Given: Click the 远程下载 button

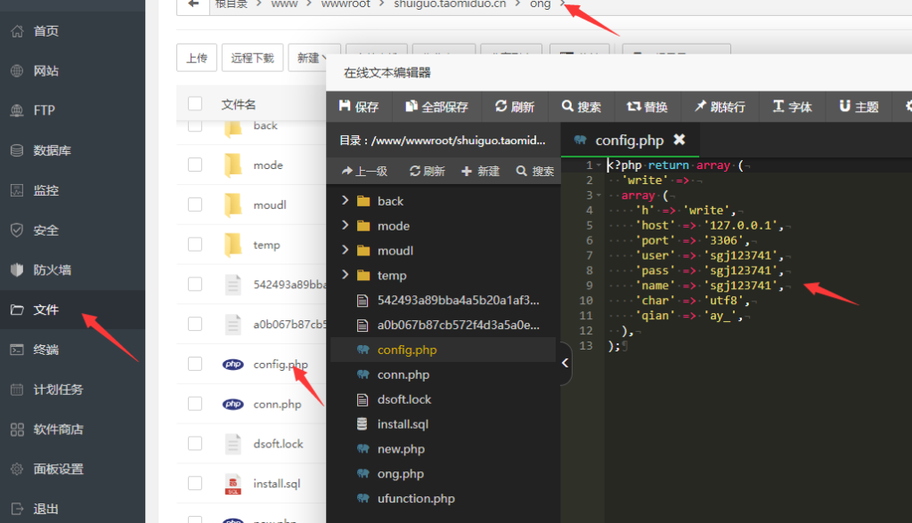Looking at the screenshot, I should (253, 58).
